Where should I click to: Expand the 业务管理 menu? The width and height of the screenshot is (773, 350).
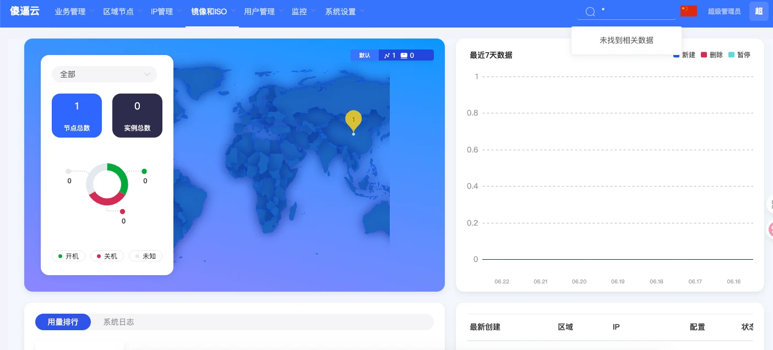pos(74,12)
